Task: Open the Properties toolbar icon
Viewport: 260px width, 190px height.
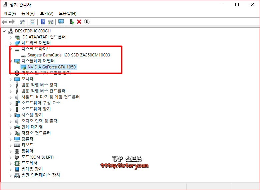Action: point(32,22)
